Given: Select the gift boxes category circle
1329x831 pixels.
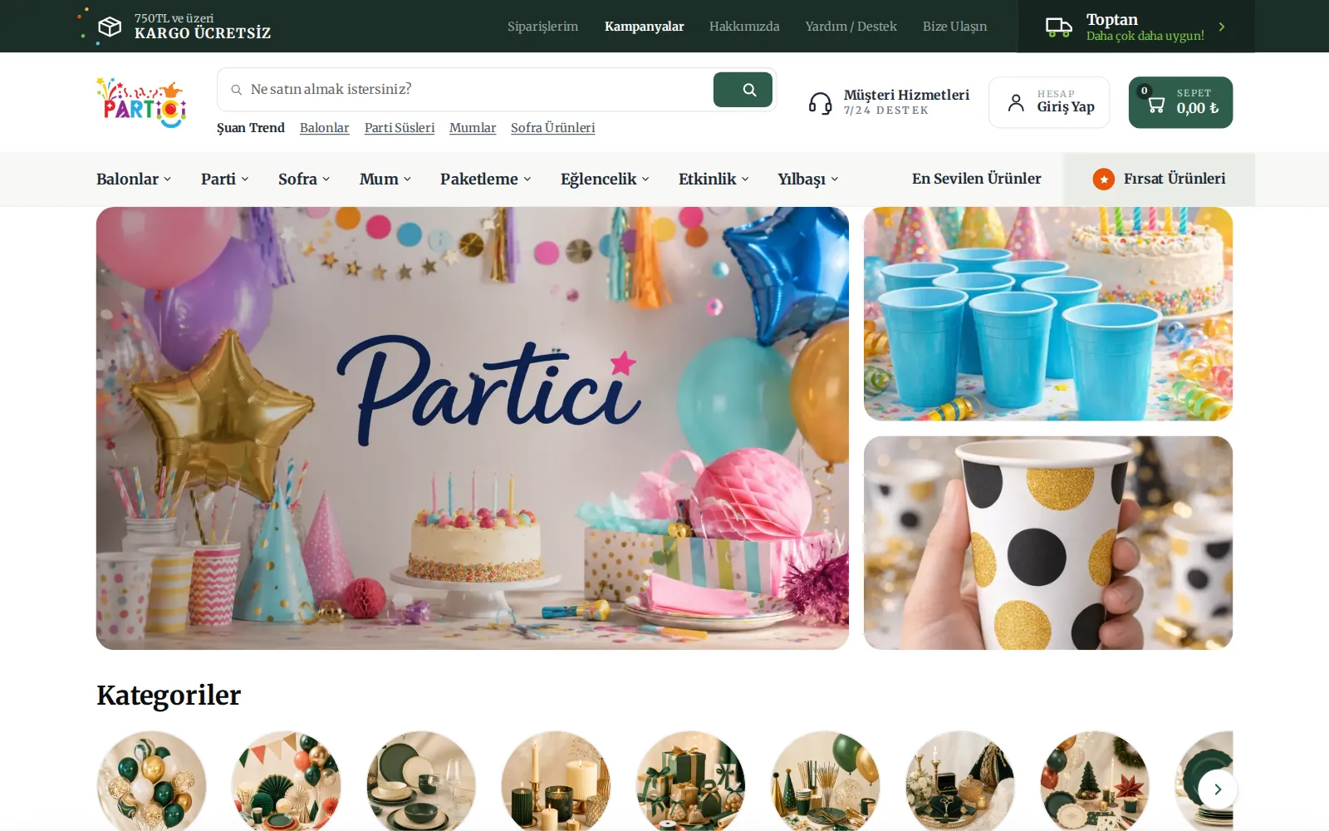Looking at the screenshot, I should click(x=690, y=781).
